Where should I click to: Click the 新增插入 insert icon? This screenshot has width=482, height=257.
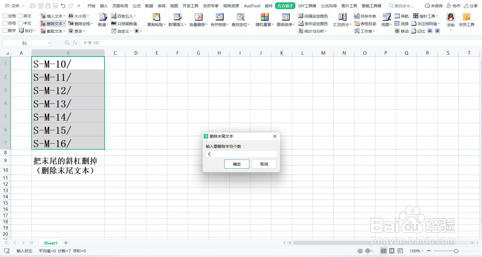[177, 17]
